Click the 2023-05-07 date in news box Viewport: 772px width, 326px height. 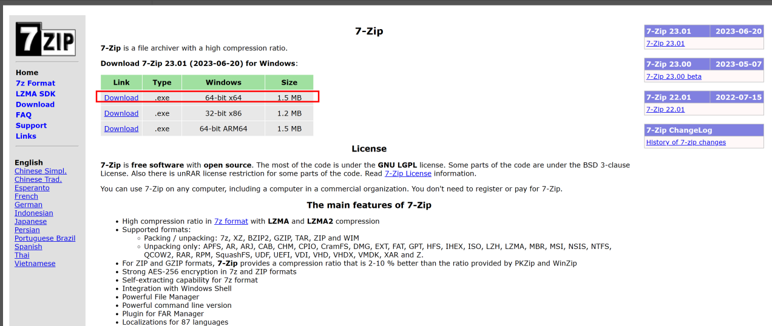[739, 64]
